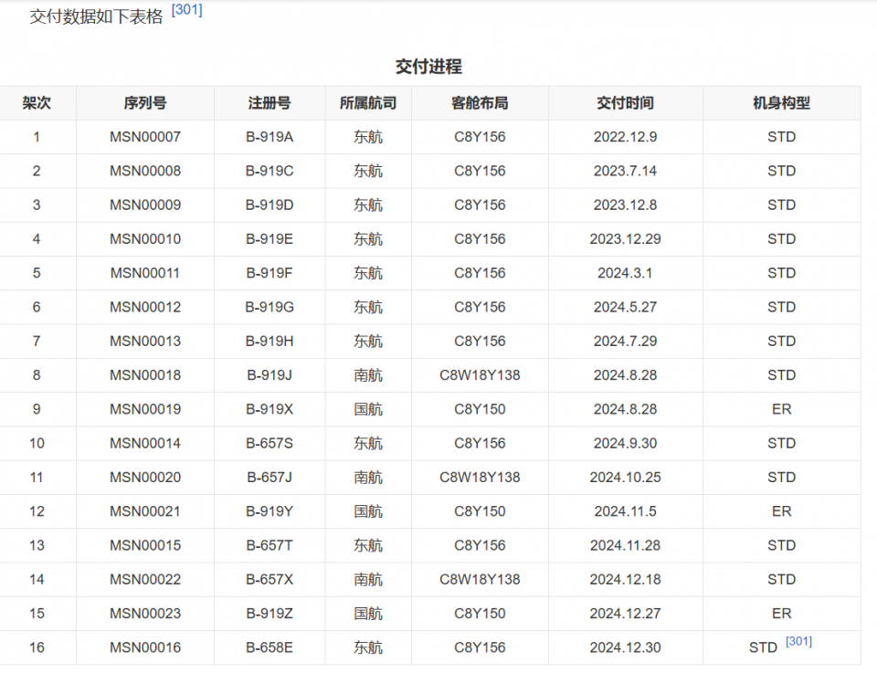Click the 注册号 column header

click(269, 103)
